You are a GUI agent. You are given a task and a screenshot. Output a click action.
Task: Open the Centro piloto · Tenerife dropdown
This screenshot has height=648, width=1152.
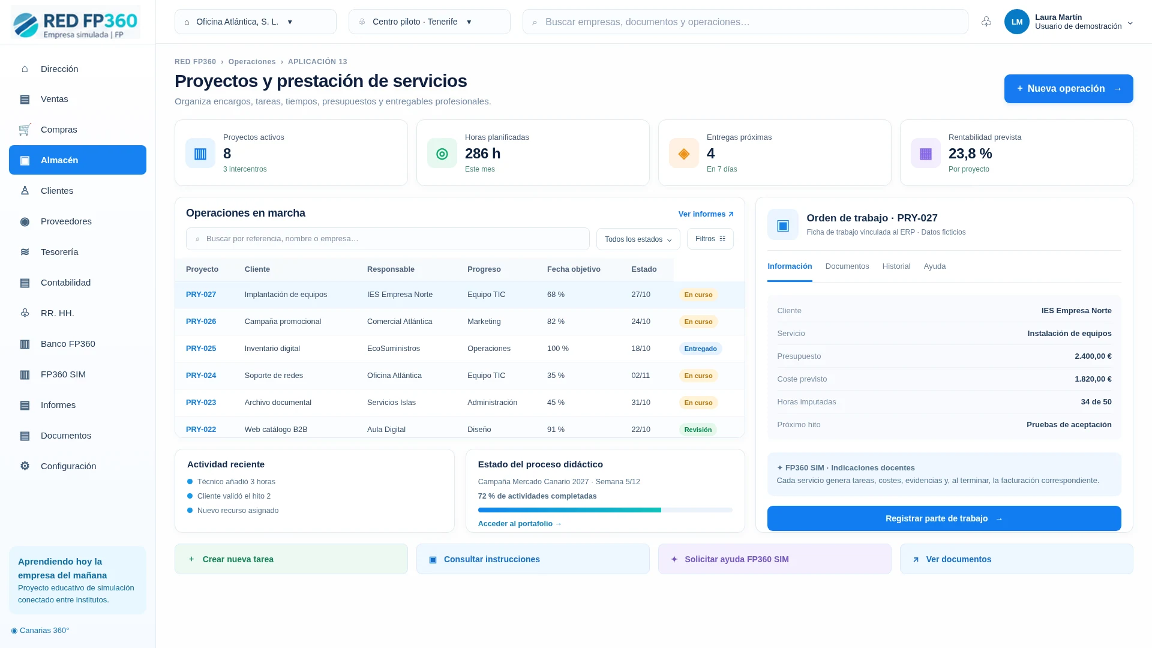pos(430,22)
